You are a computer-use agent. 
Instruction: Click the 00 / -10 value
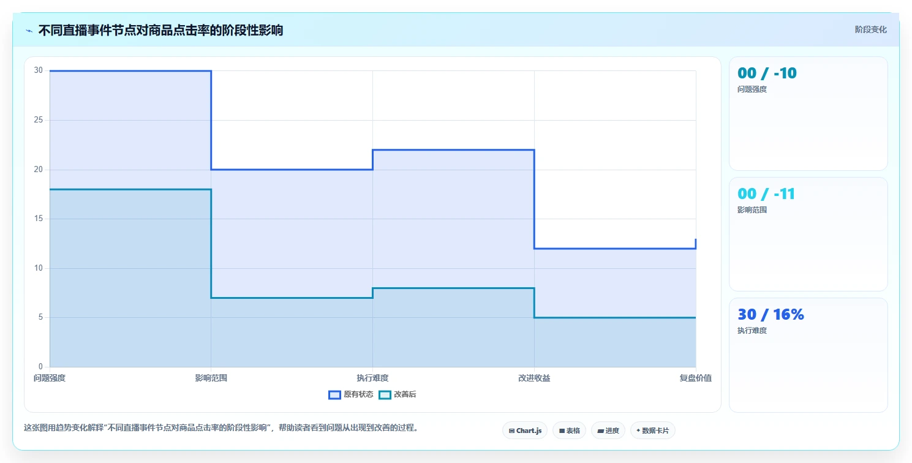[767, 73]
